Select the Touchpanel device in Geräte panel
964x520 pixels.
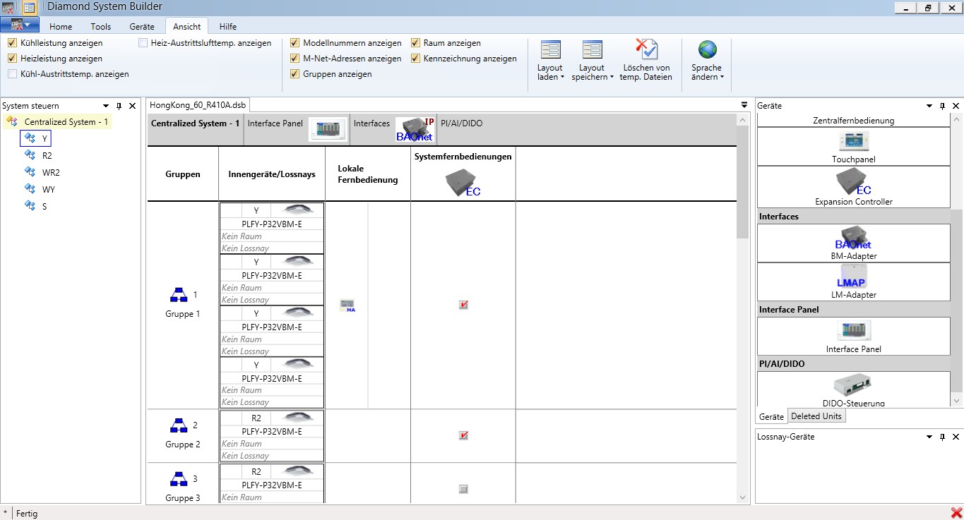[853, 147]
